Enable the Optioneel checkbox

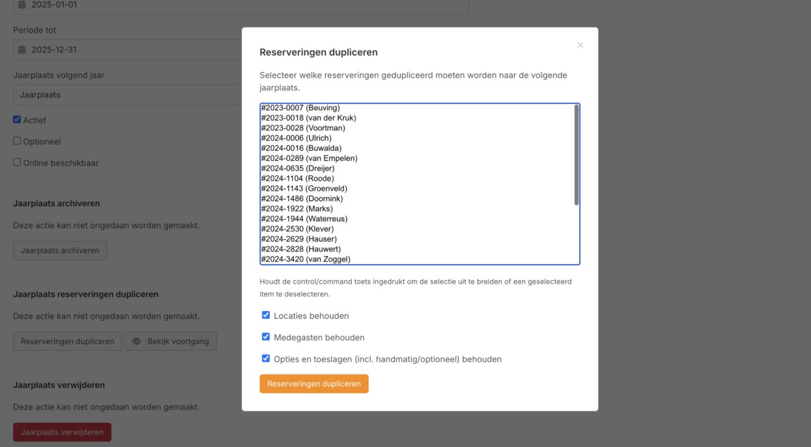[x=17, y=141]
